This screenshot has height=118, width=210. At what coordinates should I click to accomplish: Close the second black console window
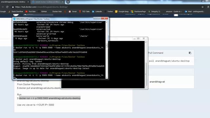pos(144,38)
